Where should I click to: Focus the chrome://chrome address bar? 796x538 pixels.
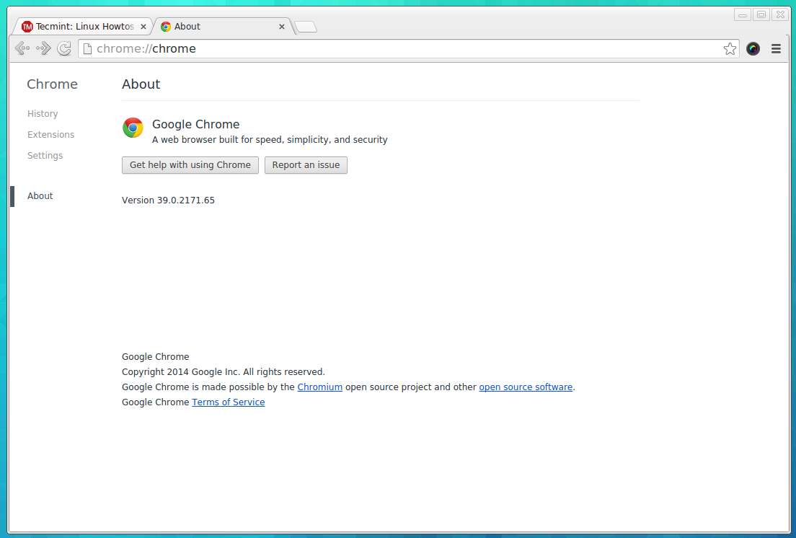tap(404, 49)
